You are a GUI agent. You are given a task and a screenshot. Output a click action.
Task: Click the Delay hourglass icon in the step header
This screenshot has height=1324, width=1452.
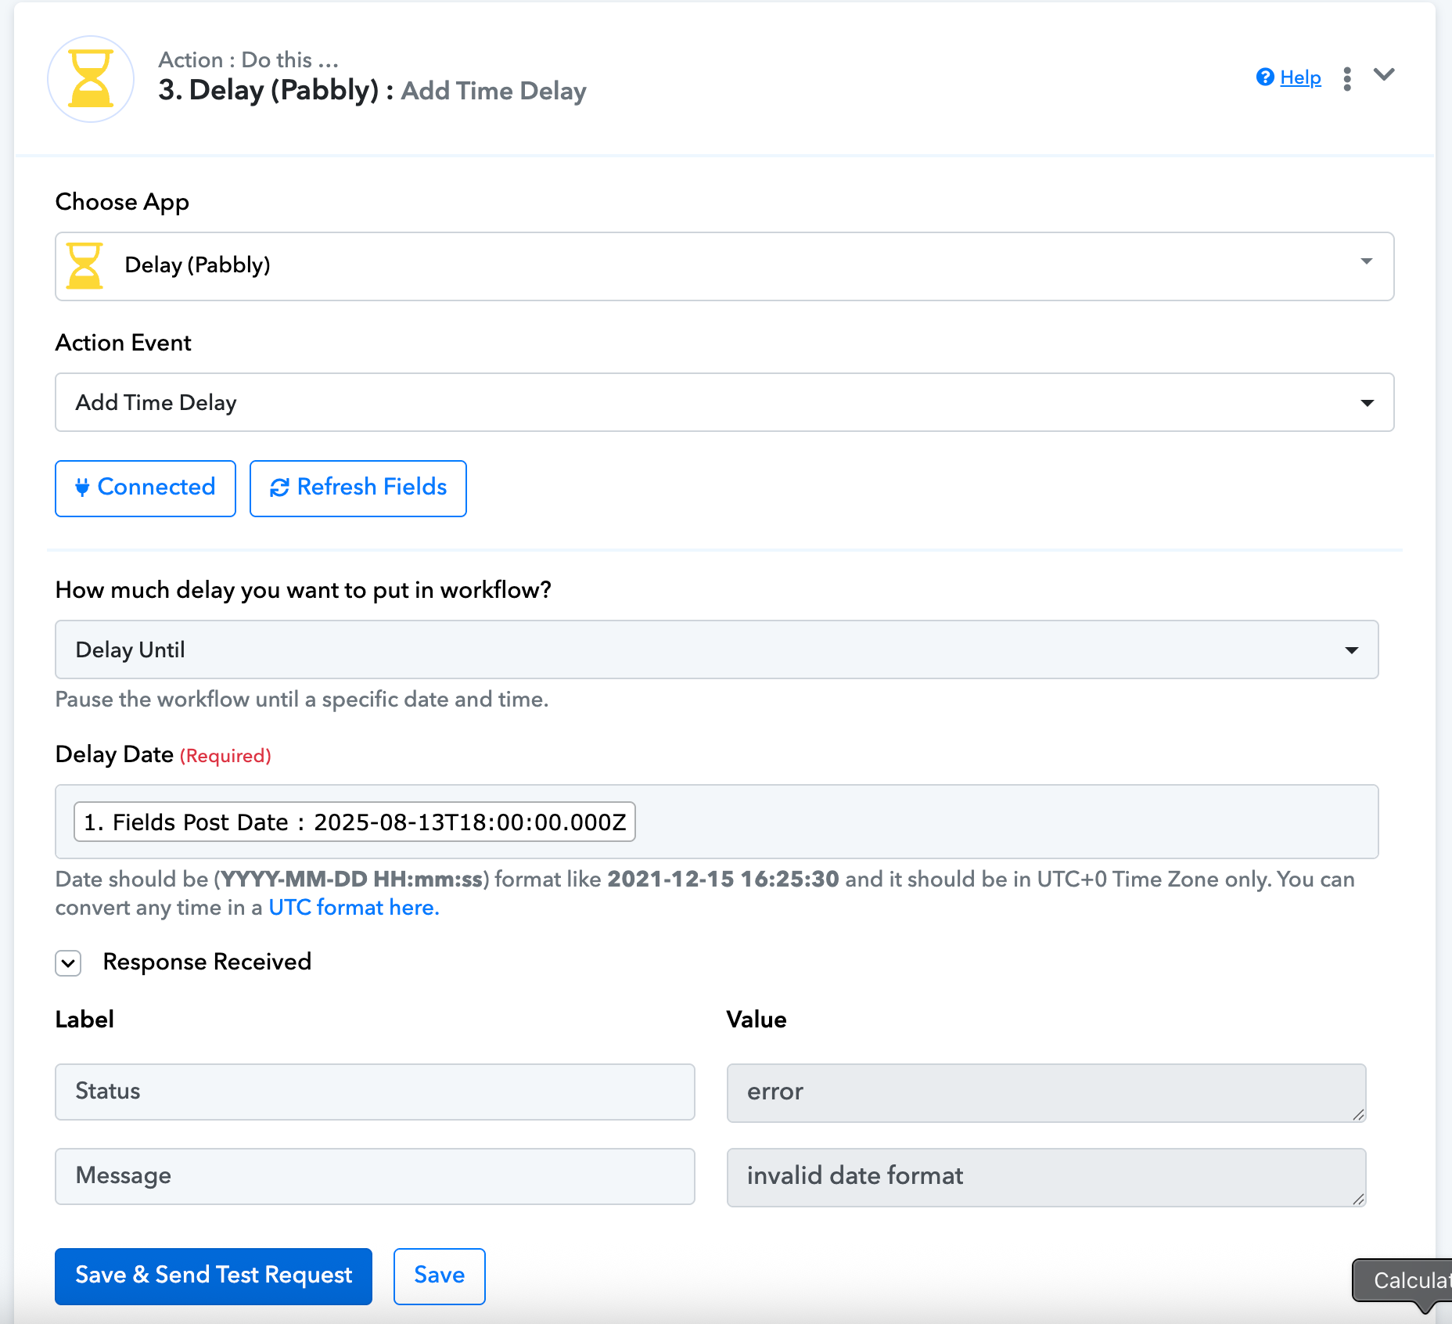tap(91, 79)
